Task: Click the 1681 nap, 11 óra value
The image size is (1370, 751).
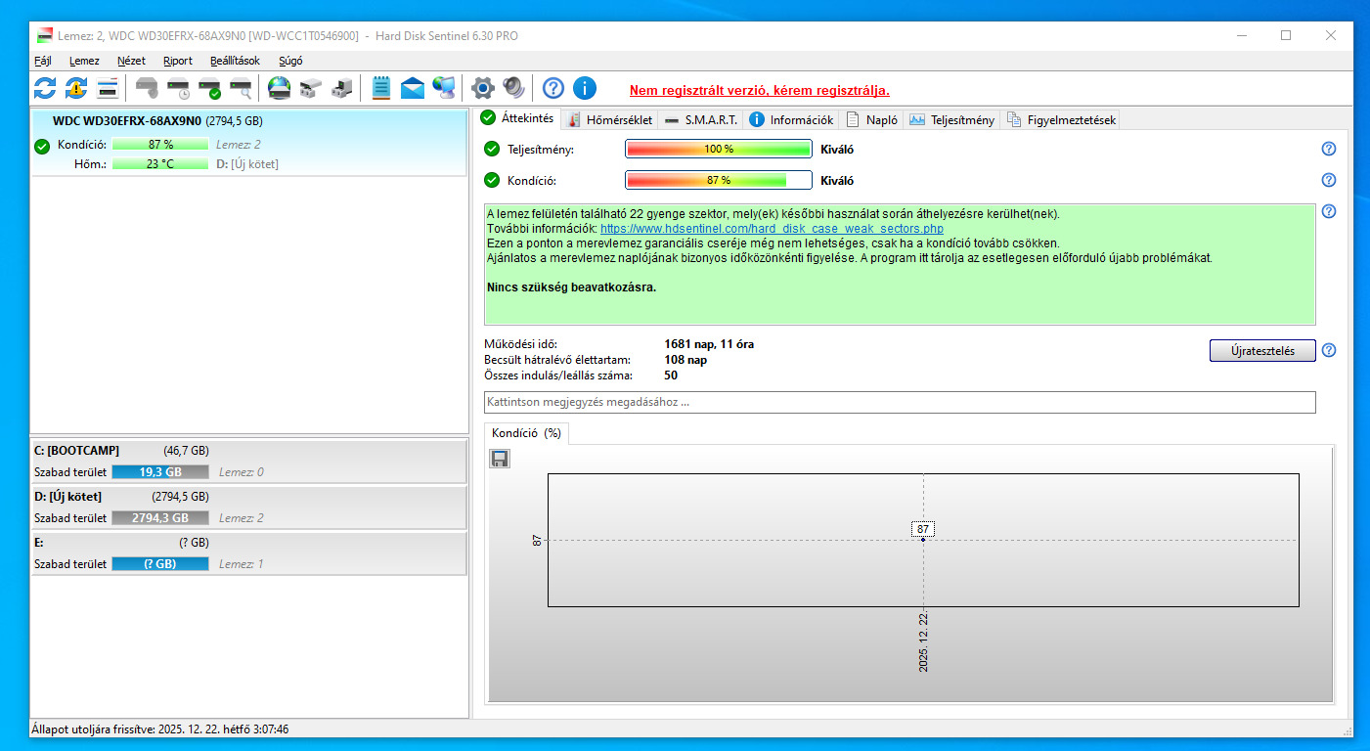Action: coord(709,344)
